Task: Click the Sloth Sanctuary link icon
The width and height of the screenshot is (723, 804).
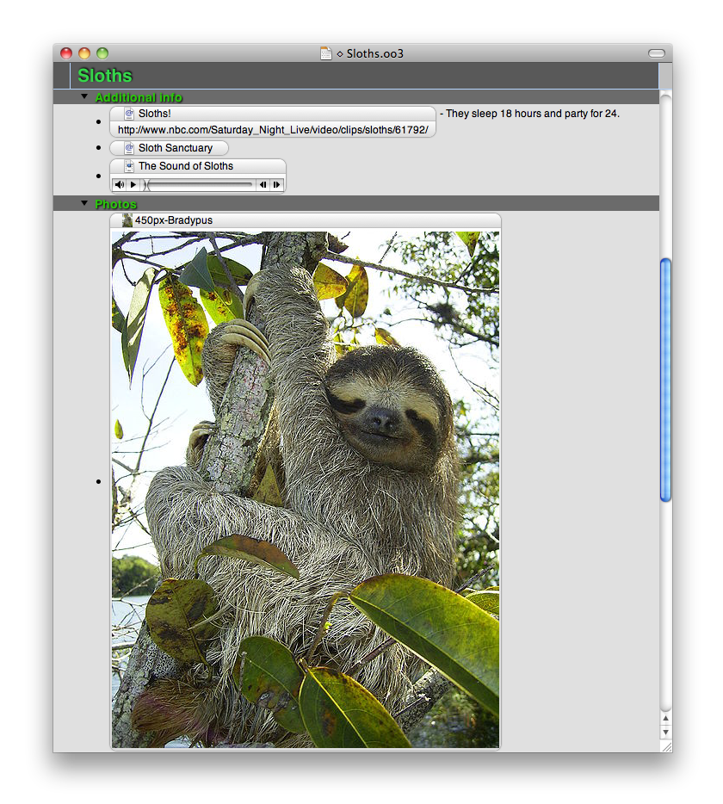Action: [x=129, y=148]
